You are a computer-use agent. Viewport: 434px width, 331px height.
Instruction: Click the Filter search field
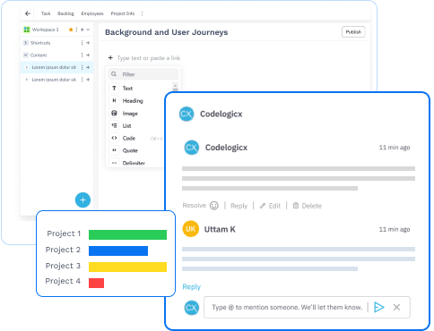tap(143, 74)
